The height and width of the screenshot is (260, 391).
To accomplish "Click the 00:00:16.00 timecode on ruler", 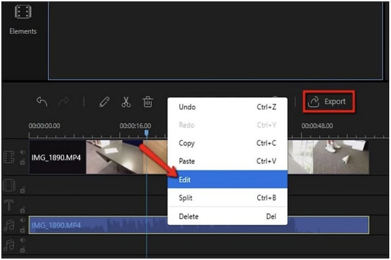I will [135, 126].
